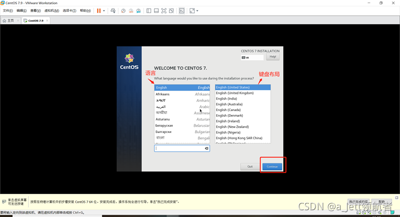Revert VM to previous snapshot

point(131,11)
